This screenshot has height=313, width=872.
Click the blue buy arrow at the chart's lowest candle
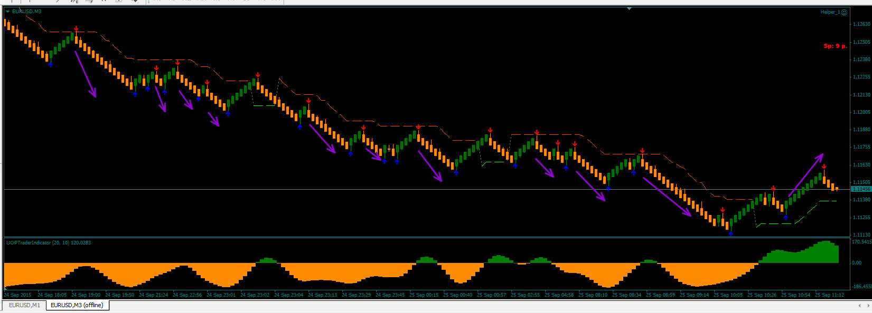point(731,234)
